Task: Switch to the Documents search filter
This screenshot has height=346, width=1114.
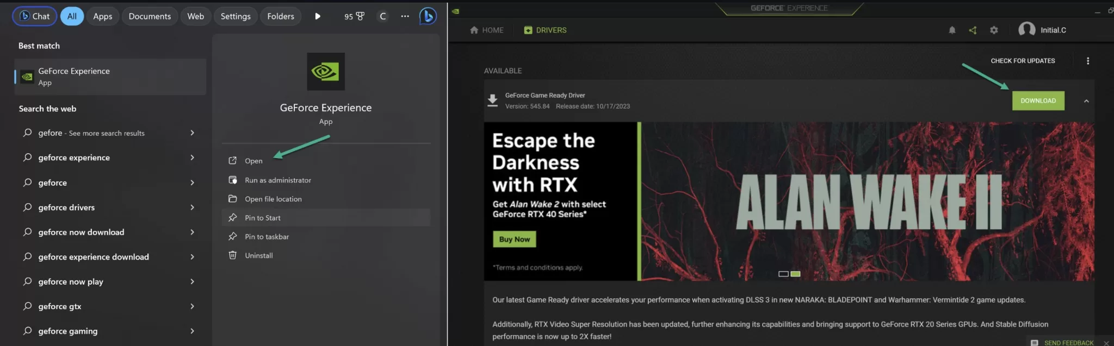Action: click(x=150, y=16)
